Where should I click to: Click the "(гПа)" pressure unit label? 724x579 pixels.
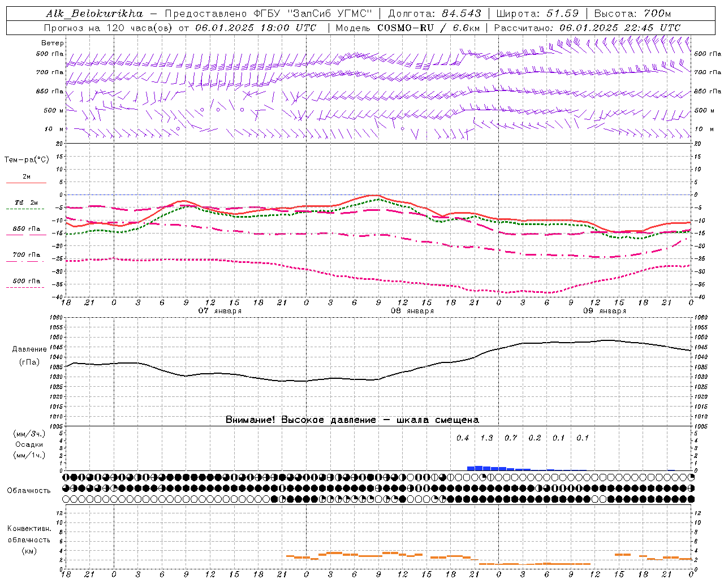tap(29, 362)
